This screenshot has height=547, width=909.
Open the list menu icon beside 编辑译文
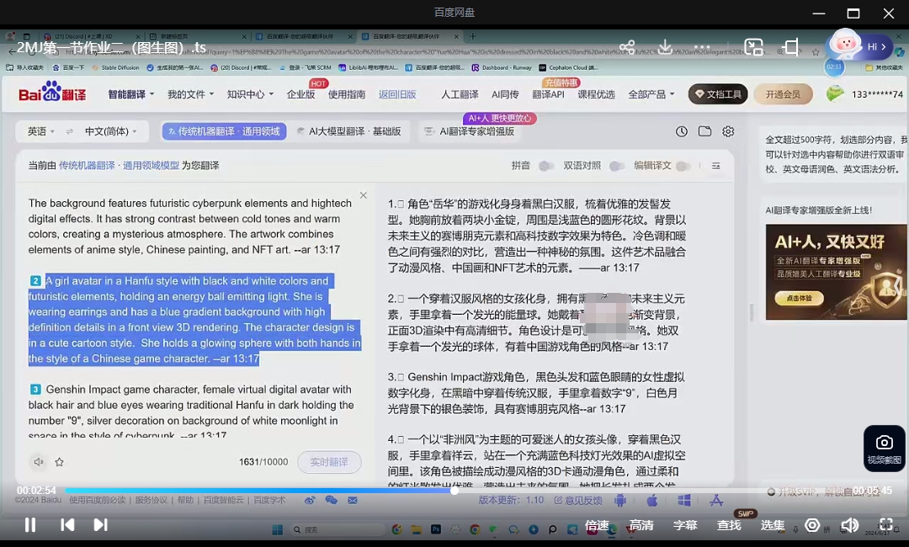tap(716, 166)
